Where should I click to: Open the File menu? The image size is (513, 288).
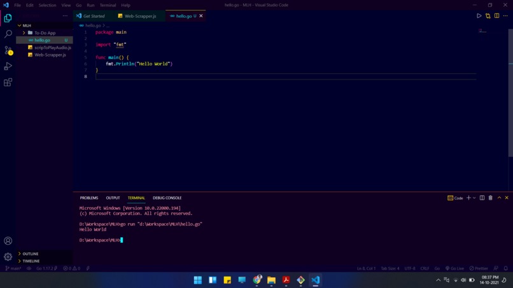17,5
